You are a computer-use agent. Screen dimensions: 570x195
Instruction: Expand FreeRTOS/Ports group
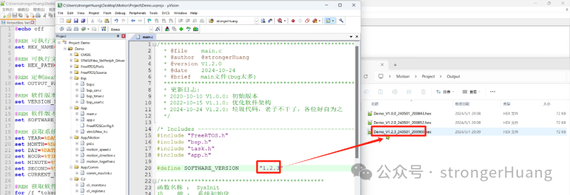point(71,66)
